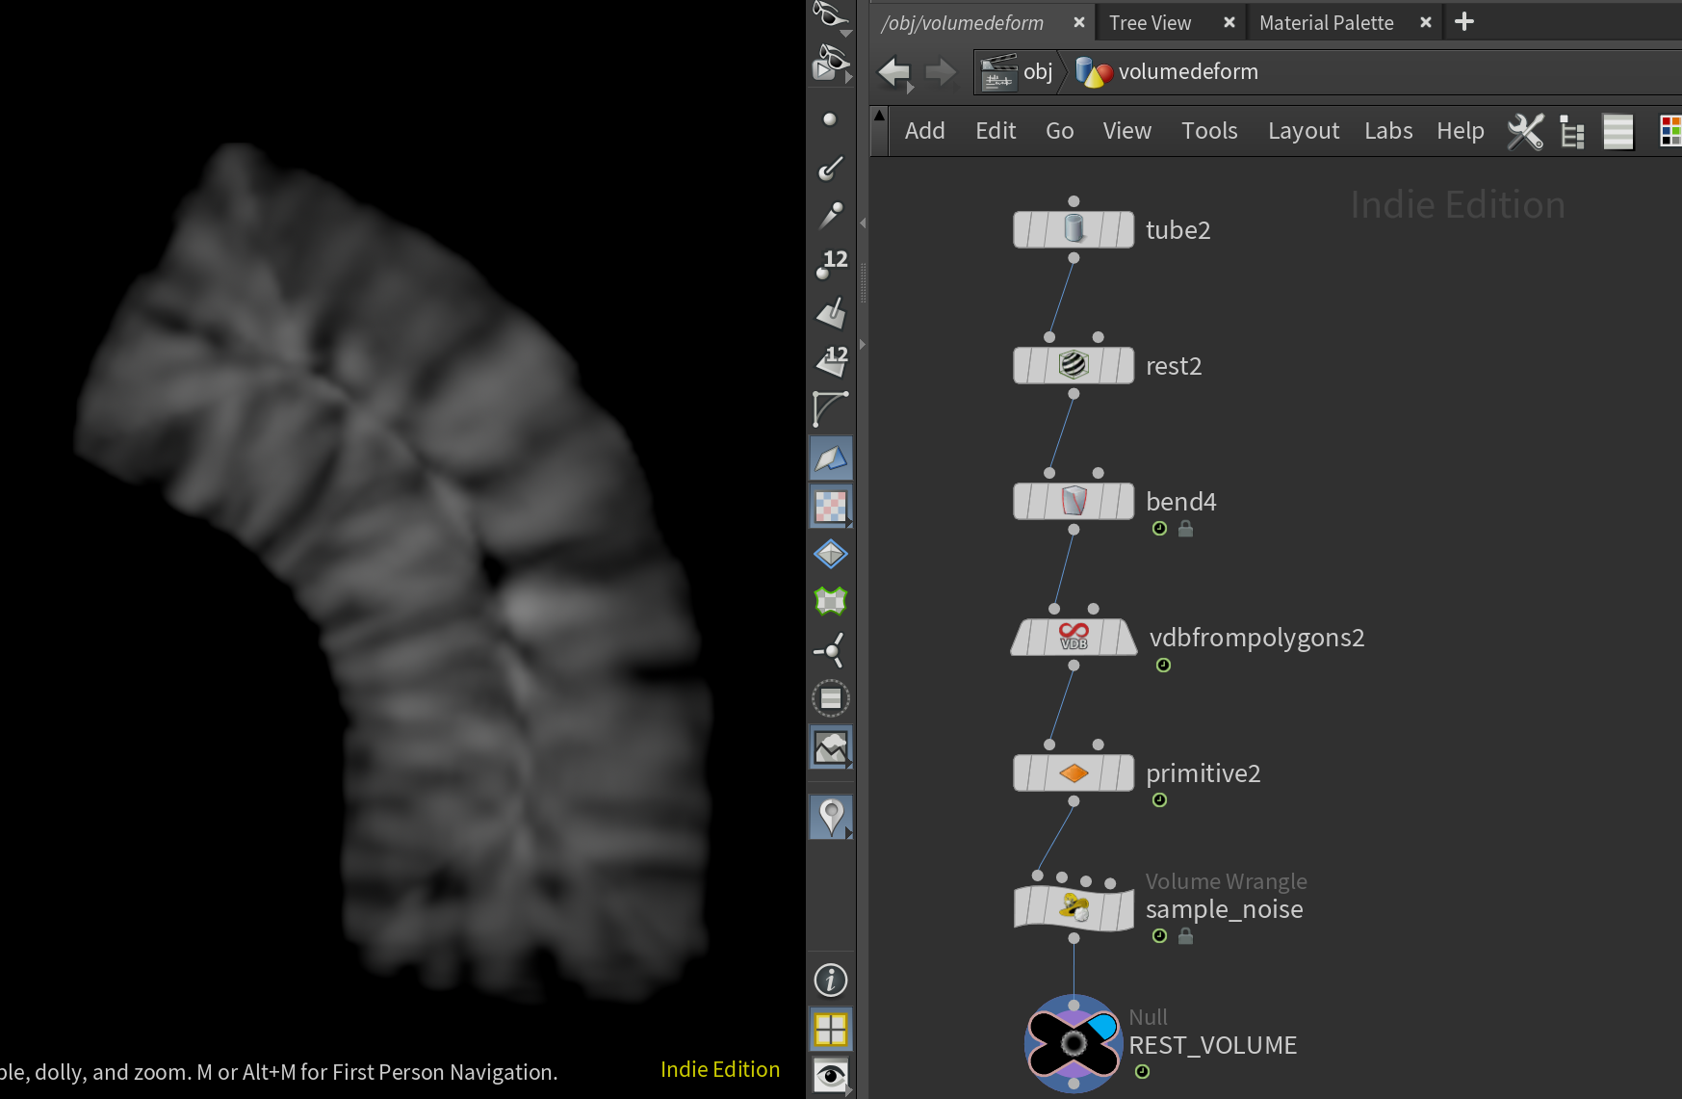Click the REST_VOLUME null node
1682x1099 pixels.
point(1074,1044)
